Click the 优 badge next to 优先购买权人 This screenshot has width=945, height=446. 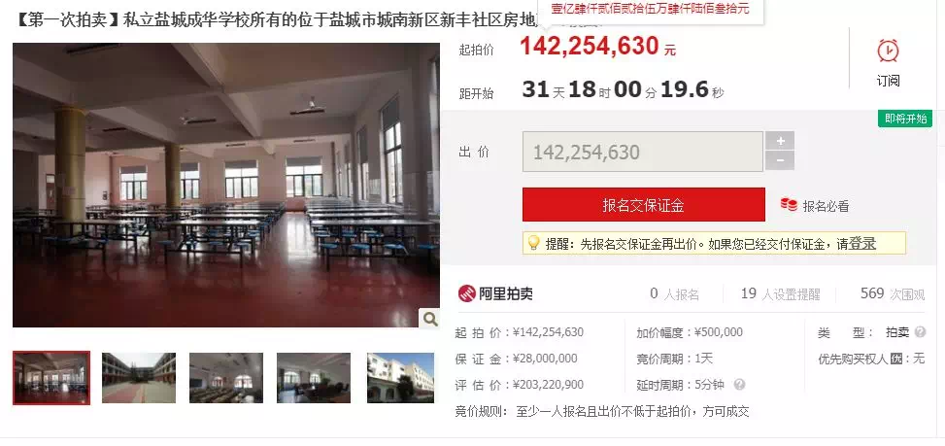pos(896,359)
